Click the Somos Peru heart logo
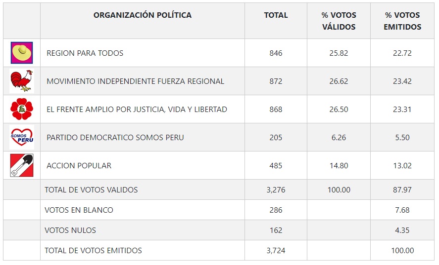 (22, 137)
